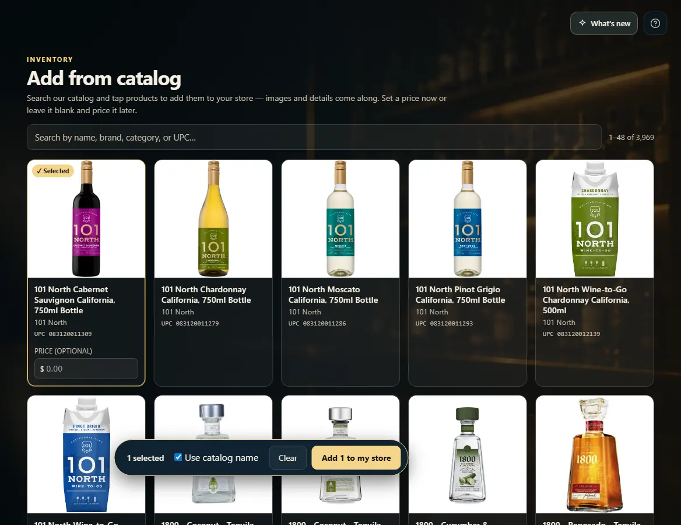This screenshot has width=681, height=525.
Task: Select the 1800 Cucumber tequila bottle image
Action: [x=468, y=454]
